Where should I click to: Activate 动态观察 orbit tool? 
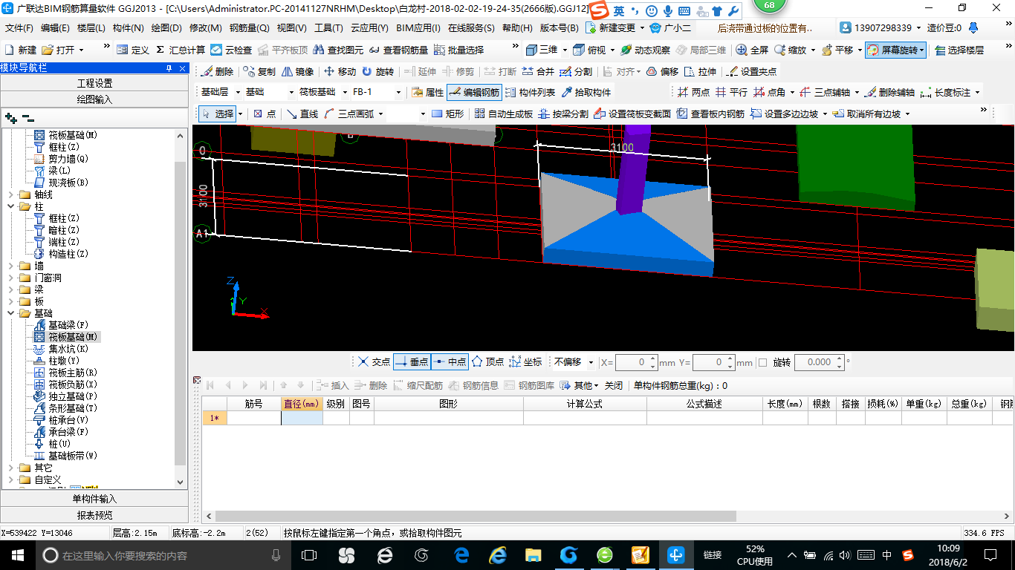[645, 50]
